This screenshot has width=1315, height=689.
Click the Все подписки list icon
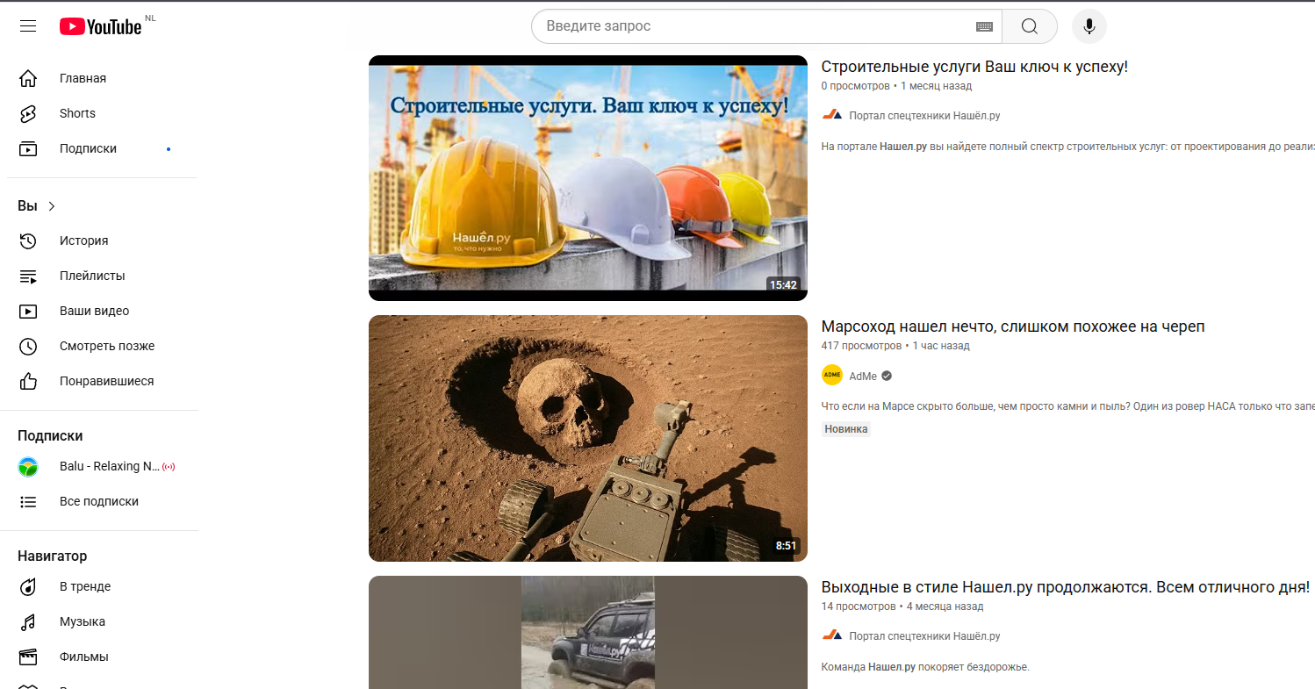[28, 501]
